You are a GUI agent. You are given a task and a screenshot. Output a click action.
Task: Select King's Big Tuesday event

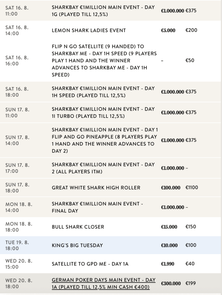[x=77, y=245]
